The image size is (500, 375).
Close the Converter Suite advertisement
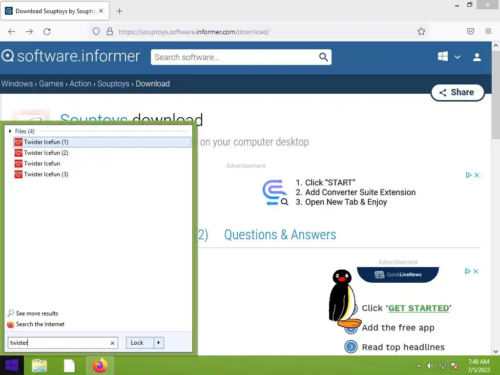(477, 175)
